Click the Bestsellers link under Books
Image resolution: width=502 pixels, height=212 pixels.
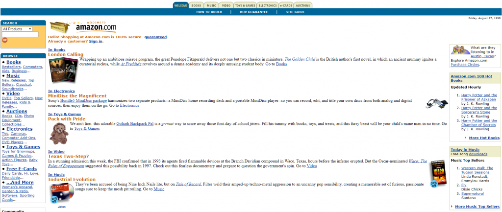coord(12,67)
